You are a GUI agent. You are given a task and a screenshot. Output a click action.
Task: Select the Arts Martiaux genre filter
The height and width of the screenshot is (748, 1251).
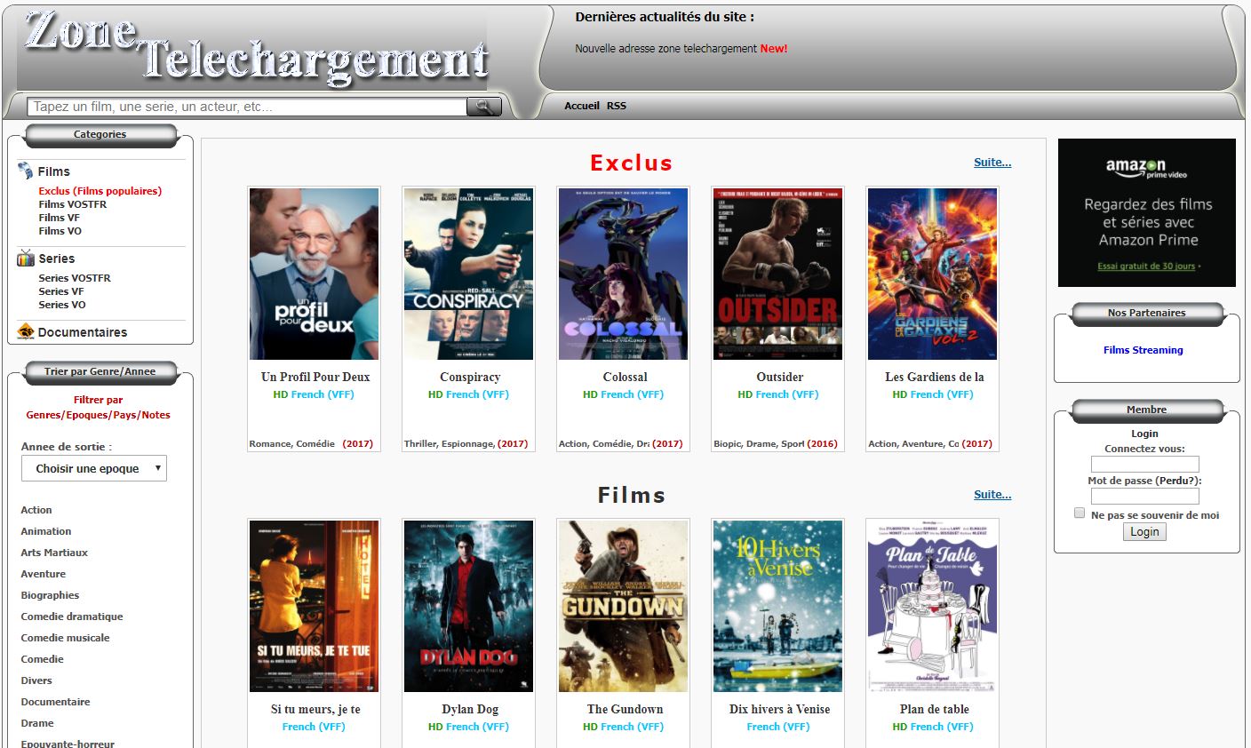click(x=54, y=553)
